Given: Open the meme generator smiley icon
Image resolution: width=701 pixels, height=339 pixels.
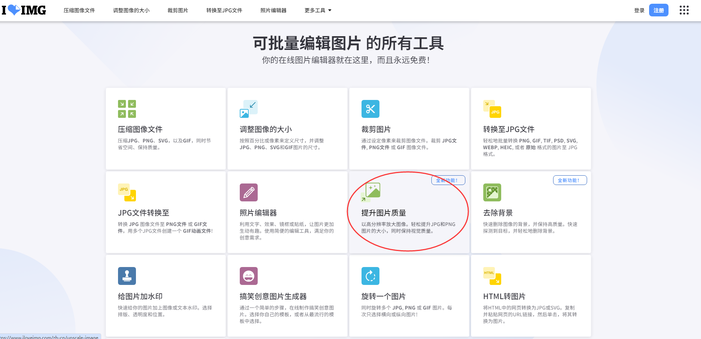Looking at the screenshot, I should tap(249, 276).
